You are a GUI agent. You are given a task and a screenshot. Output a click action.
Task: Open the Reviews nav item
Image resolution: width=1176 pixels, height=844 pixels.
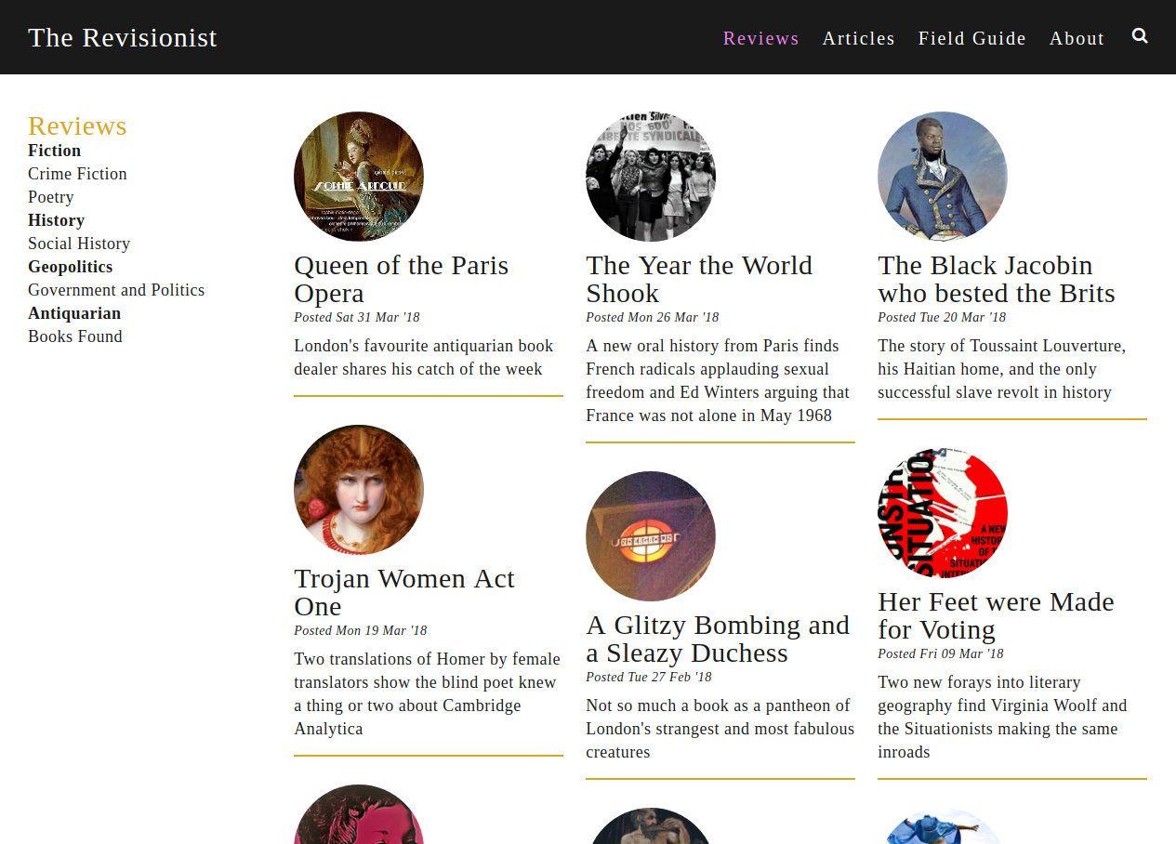pos(761,38)
